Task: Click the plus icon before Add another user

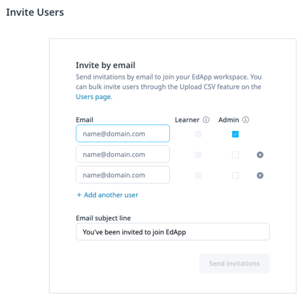Action: pyautogui.click(x=79, y=195)
